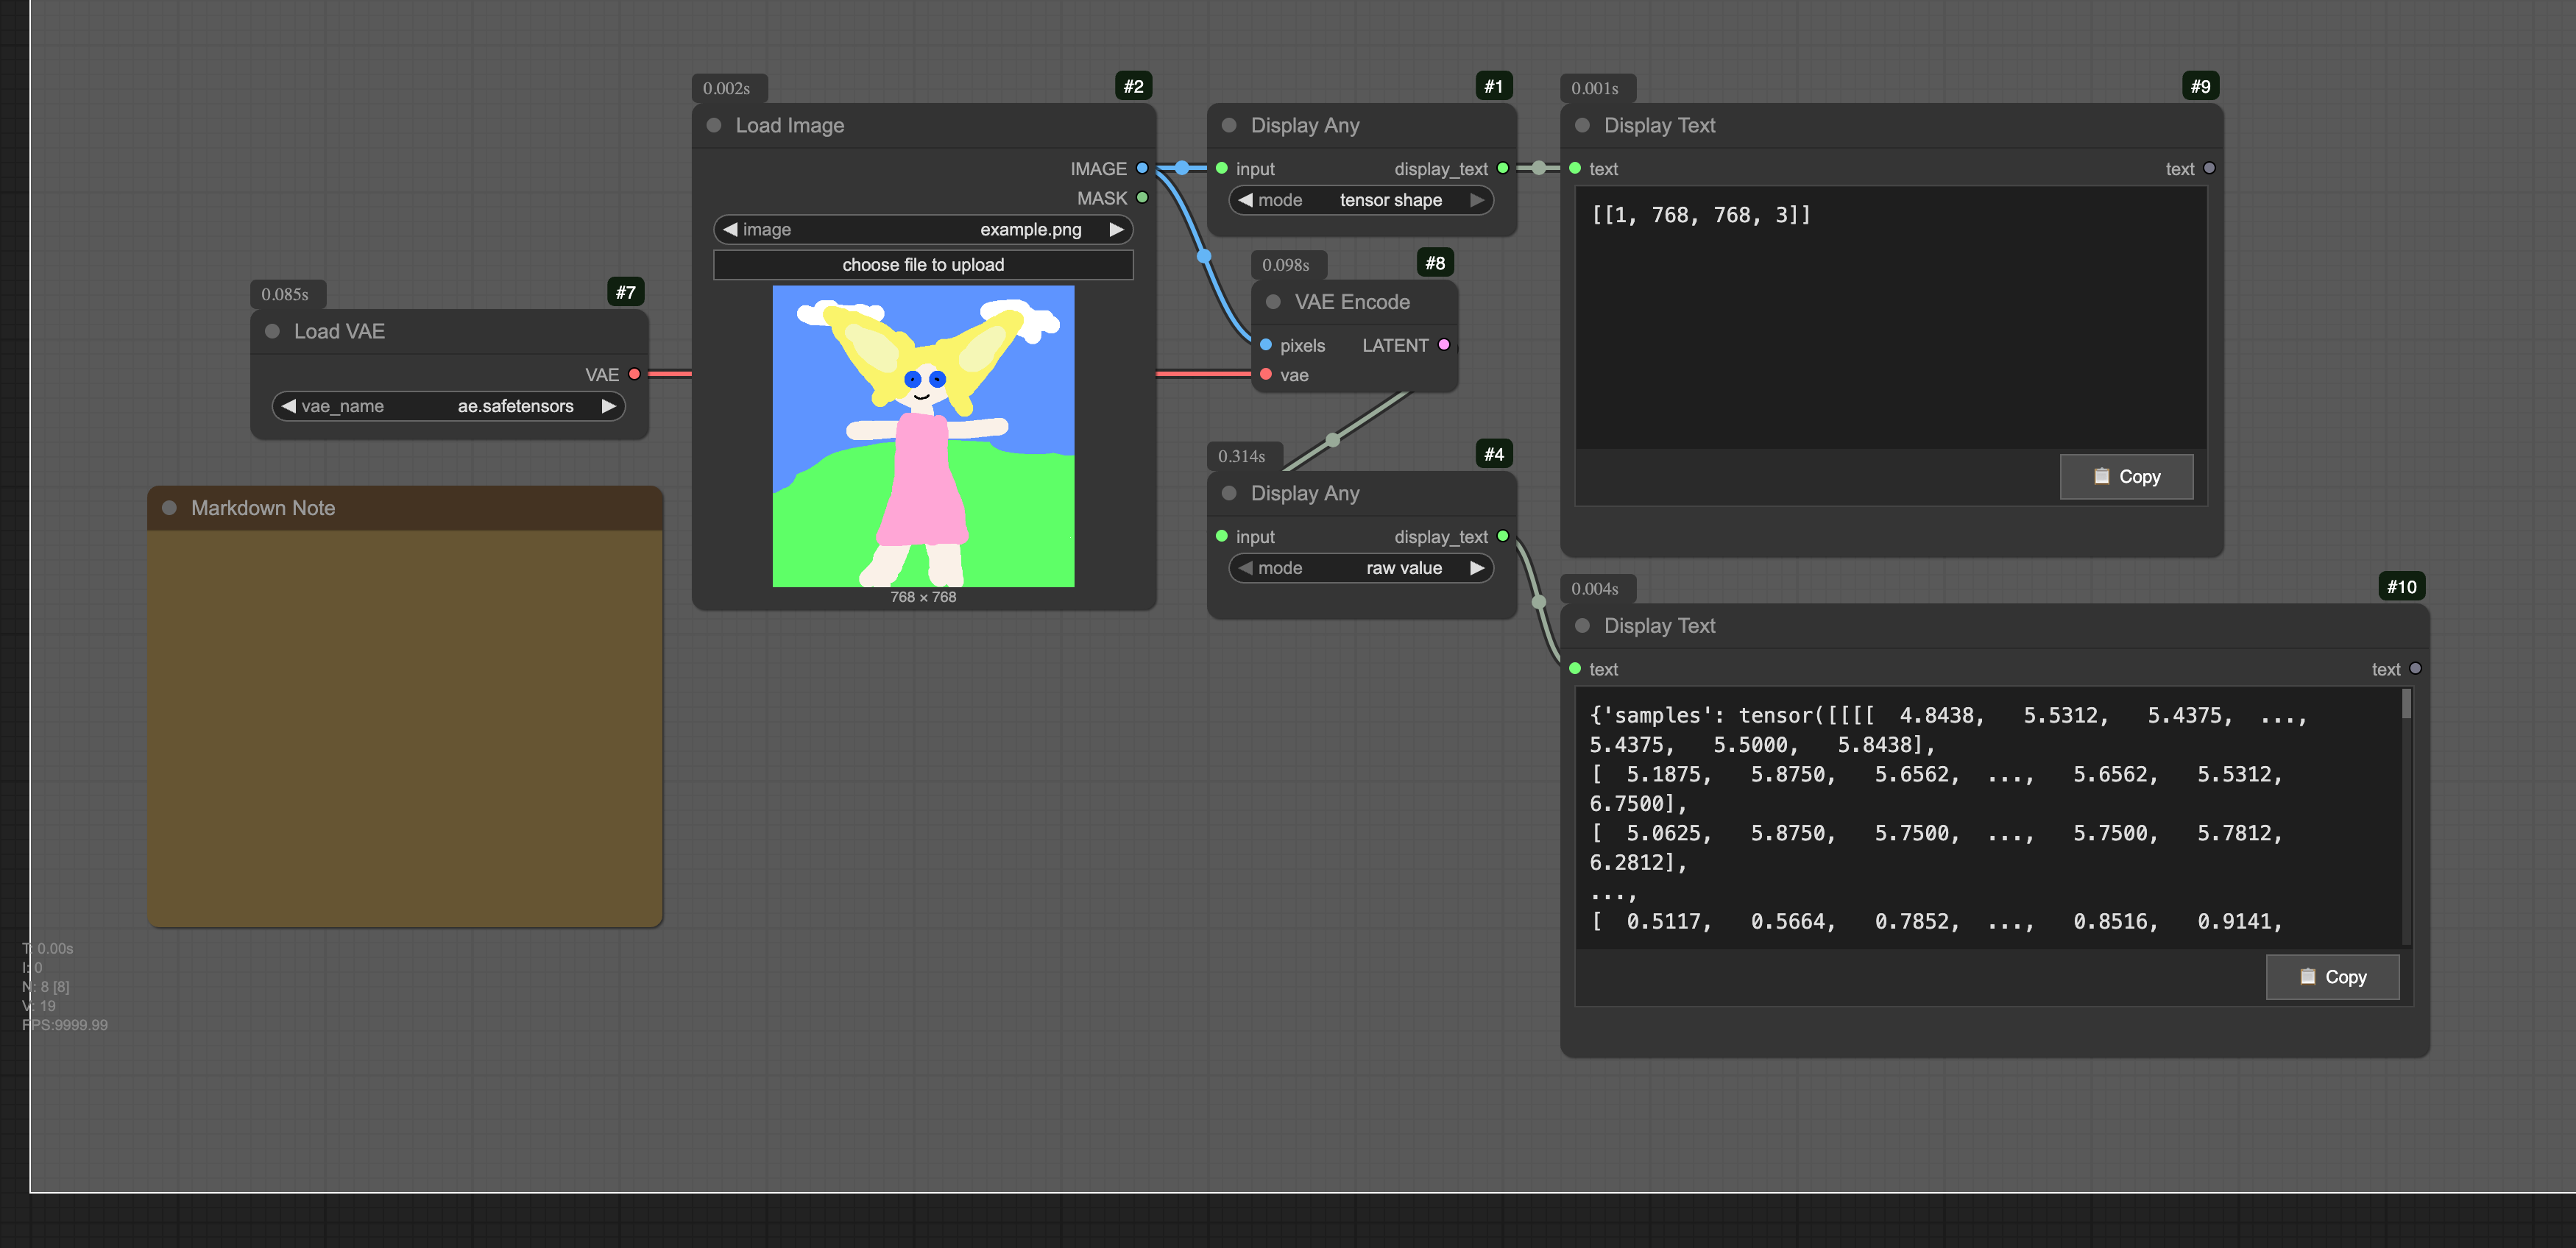Click the VAE output socket on Load VAE
The height and width of the screenshot is (1248, 2576).
pos(634,374)
